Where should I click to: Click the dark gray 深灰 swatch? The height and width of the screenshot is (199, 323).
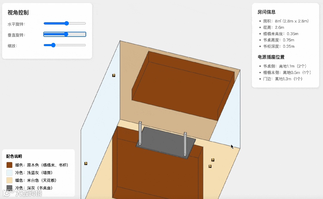10,188
